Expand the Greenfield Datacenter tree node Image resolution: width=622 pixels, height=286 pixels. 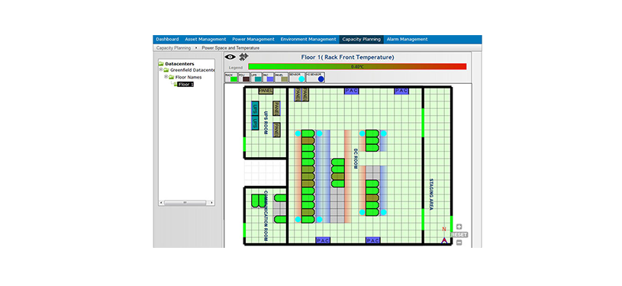(x=161, y=69)
